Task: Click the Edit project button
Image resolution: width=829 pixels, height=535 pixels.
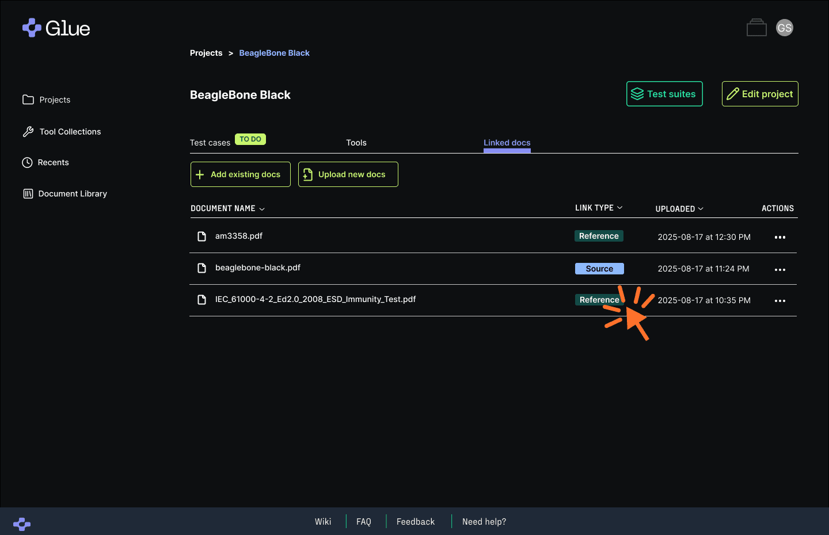Action: [x=760, y=94]
